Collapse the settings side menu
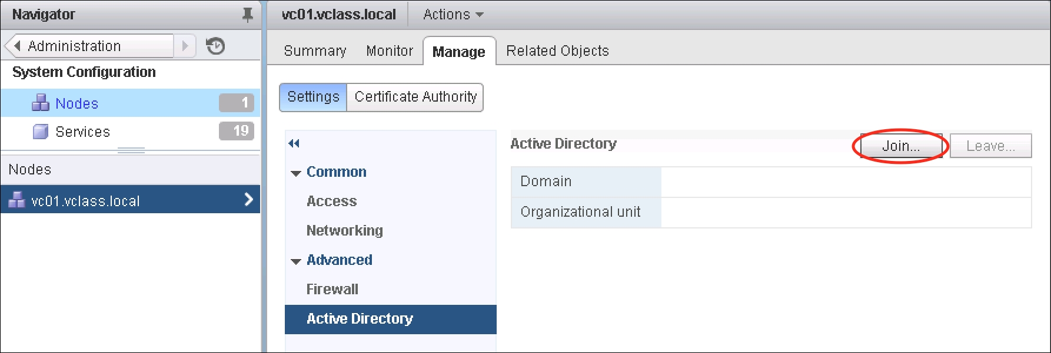This screenshot has height=353, width=1051. pyautogui.click(x=294, y=143)
